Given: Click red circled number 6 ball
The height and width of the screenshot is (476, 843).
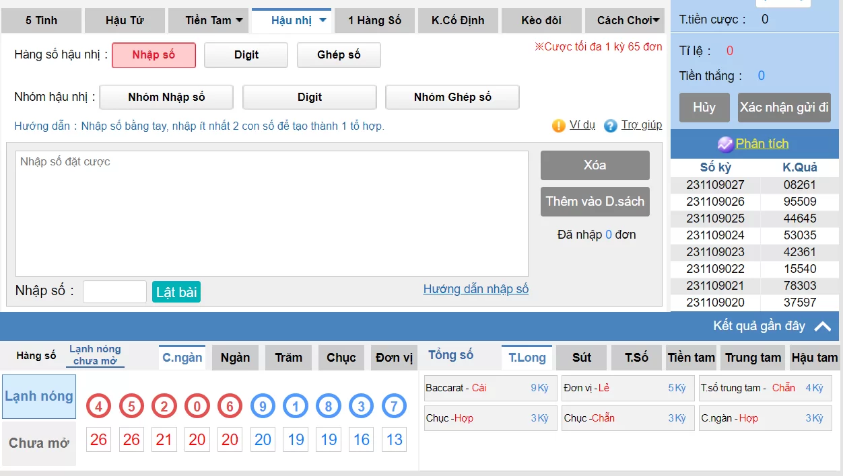Looking at the screenshot, I should 230,406.
